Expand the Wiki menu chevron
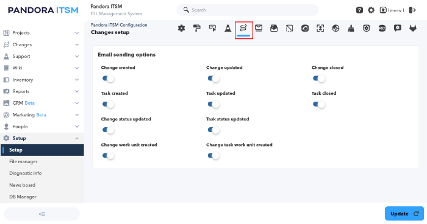The width and height of the screenshot is (427, 224). pos(77,68)
